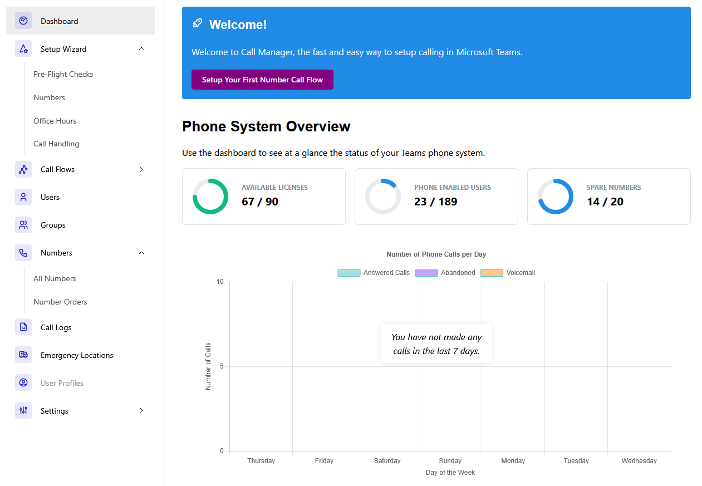Open Users via its person icon

[x=23, y=197]
